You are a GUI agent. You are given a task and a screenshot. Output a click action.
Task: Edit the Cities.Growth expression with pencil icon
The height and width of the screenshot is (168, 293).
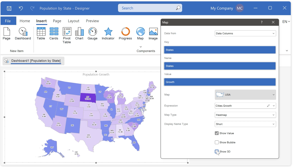coord(268,106)
